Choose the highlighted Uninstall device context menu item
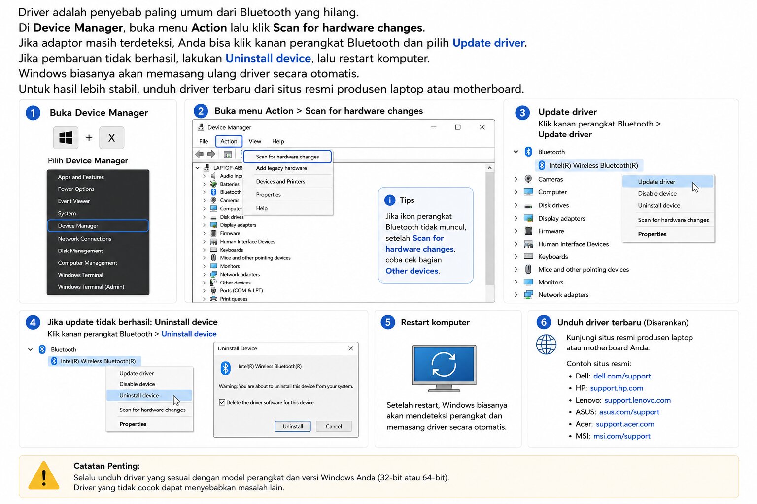The width and height of the screenshot is (757, 504). point(149,395)
